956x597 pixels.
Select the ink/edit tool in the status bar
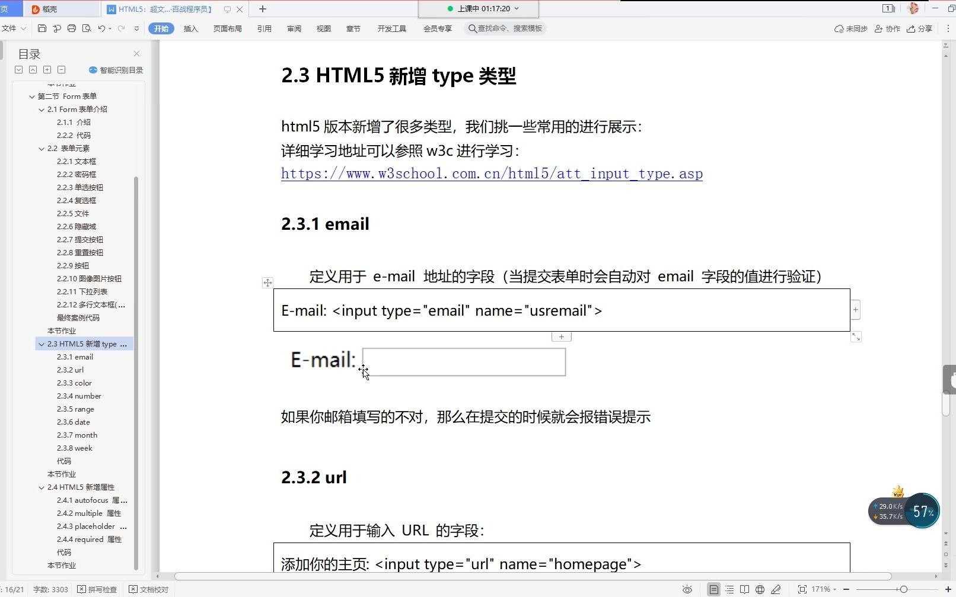tap(776, 589)
